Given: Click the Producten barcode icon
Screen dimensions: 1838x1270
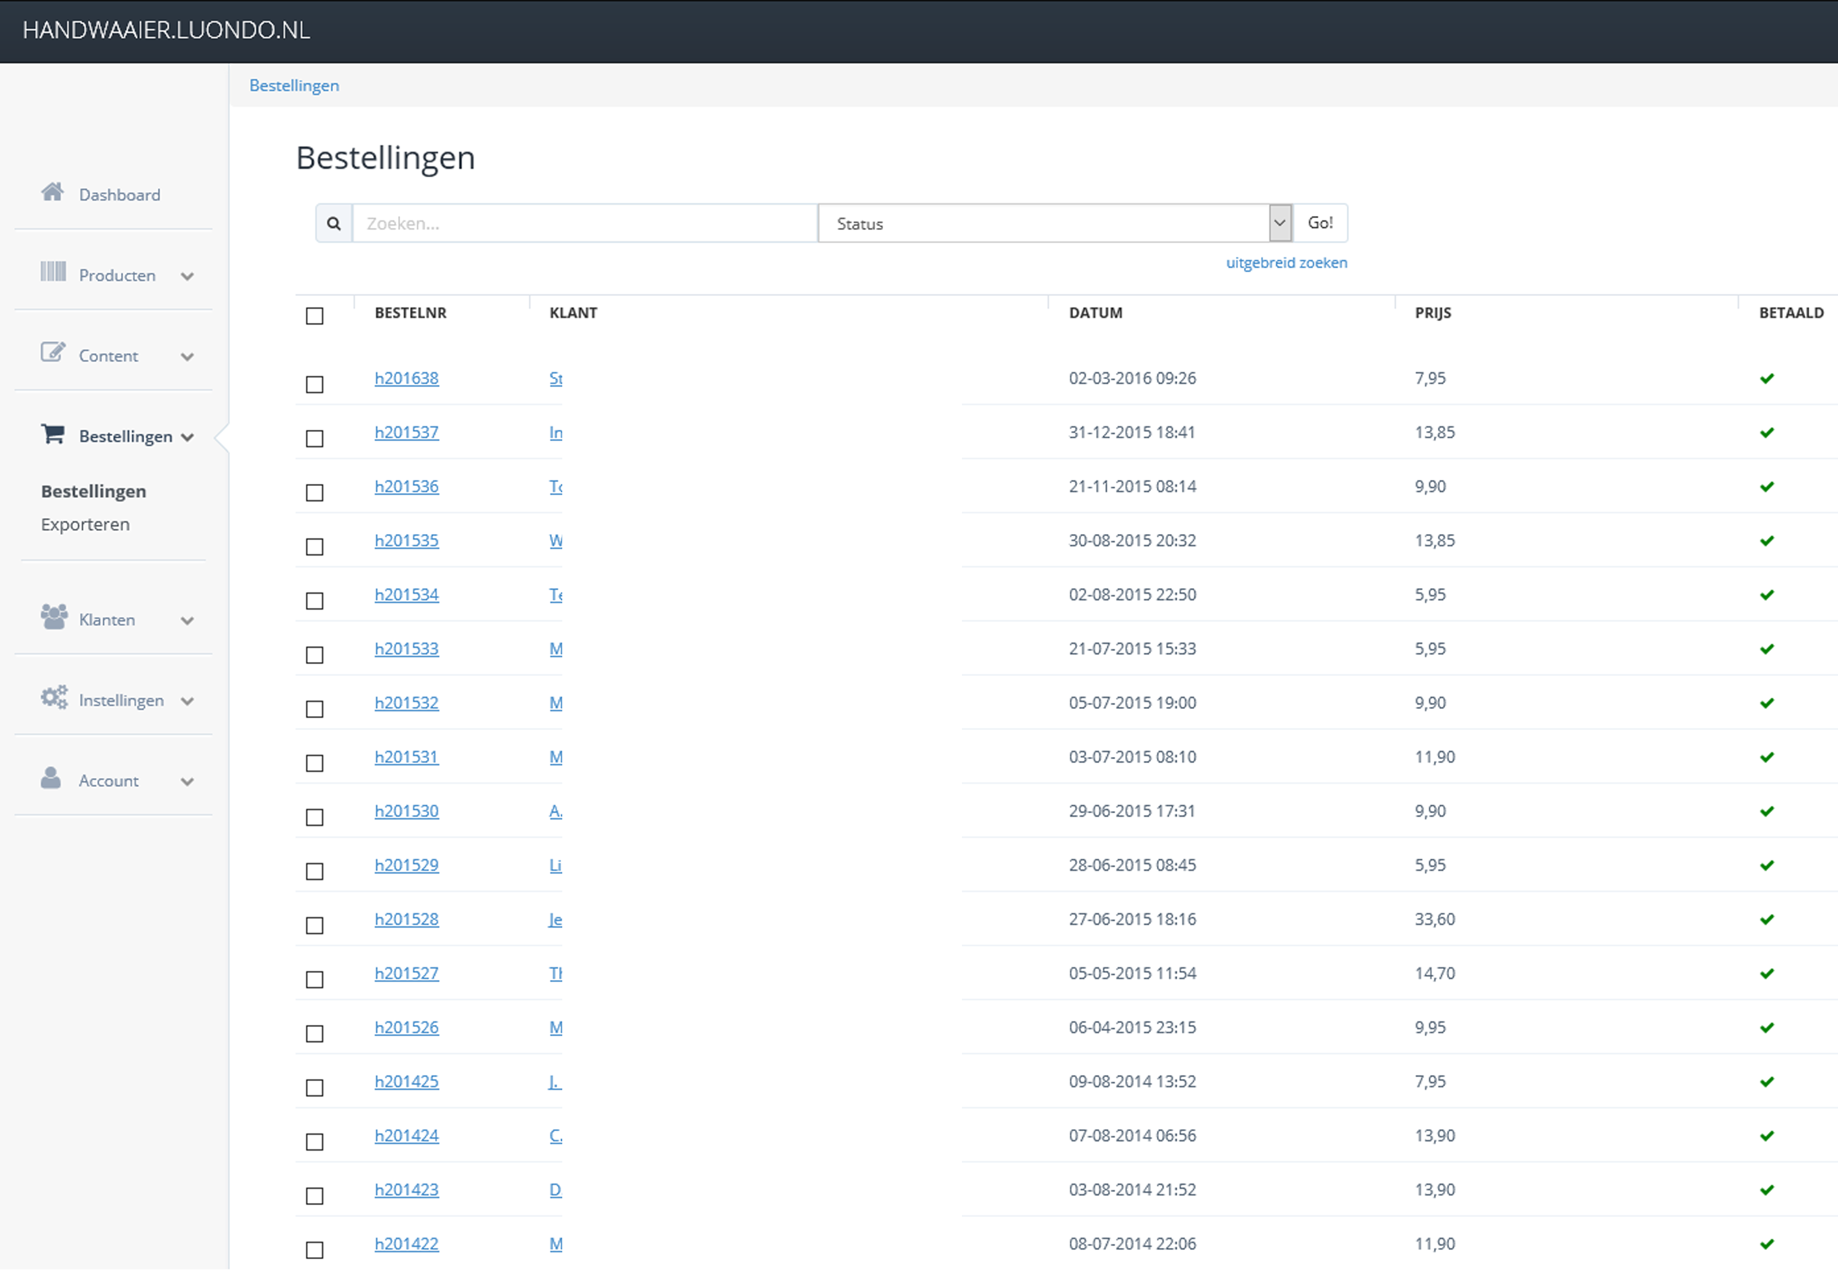Looking at the screenshot, I should coord(53,272).
